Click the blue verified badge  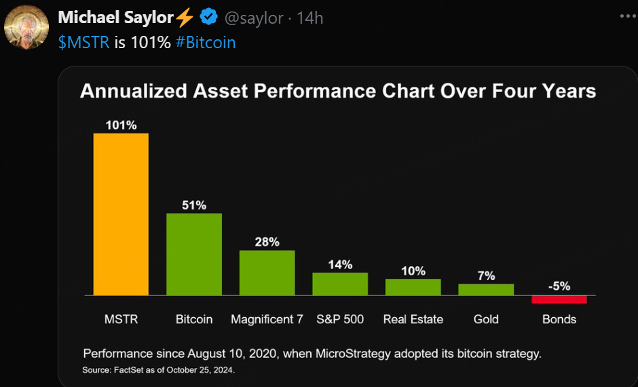tap(208, 18)
